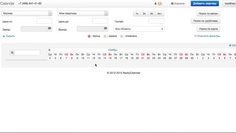
Task: Filter by 2к rooms
Action: (144, 14)
